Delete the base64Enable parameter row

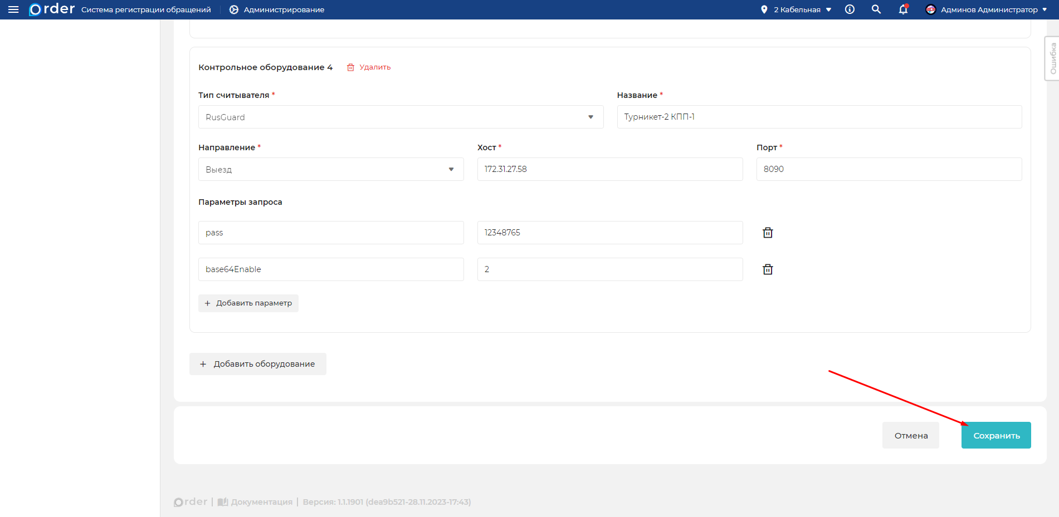point(768,269)
